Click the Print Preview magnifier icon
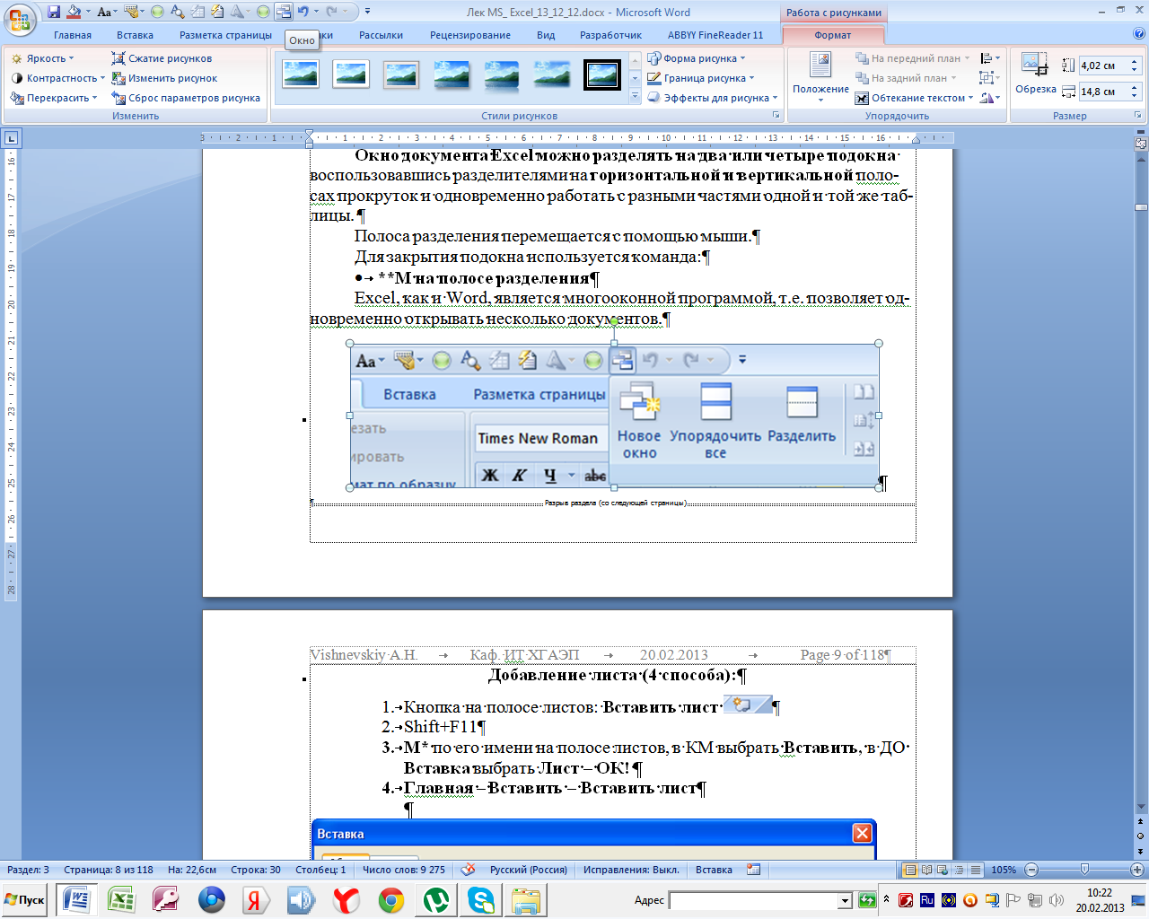1149x919 pixels. point(178,12)
